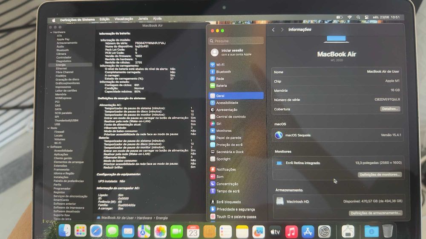Launch Music app from the Dock
The width and height of the screenshot is (426, 239).
[291, 232]
